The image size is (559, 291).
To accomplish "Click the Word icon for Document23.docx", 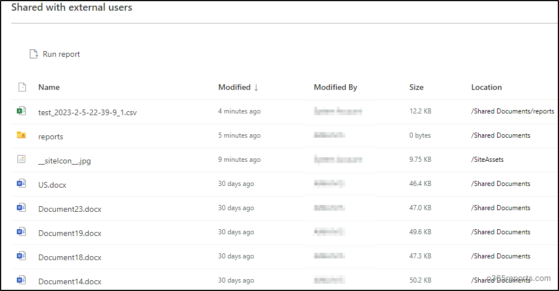I will pyautogui.click(x=21, y=208).
